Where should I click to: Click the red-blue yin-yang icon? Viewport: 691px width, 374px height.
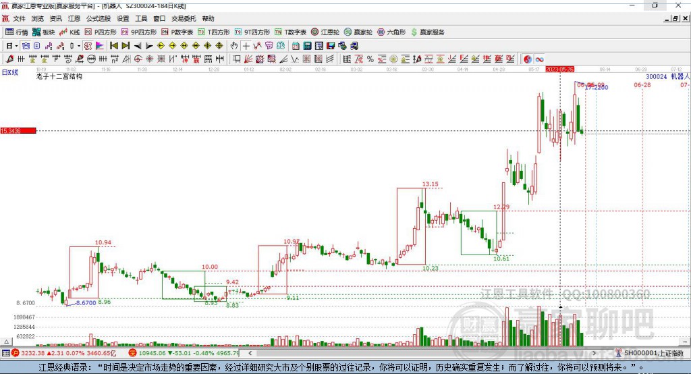click(x=528, y=59)
